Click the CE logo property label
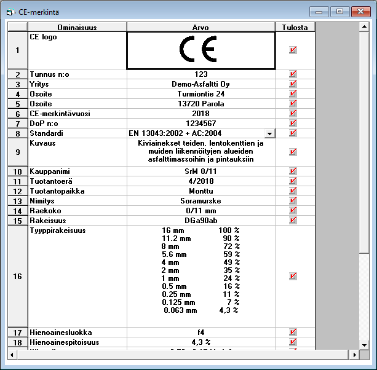Screen dimensions: 377x370 point(43,37)
